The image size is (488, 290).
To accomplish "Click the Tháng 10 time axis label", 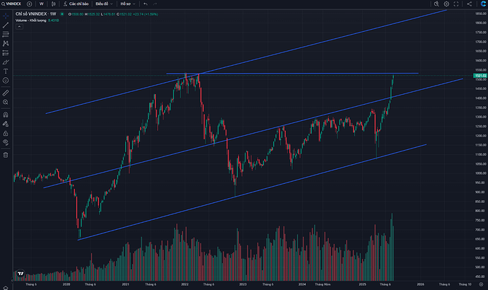I will (x=465, y=284).
